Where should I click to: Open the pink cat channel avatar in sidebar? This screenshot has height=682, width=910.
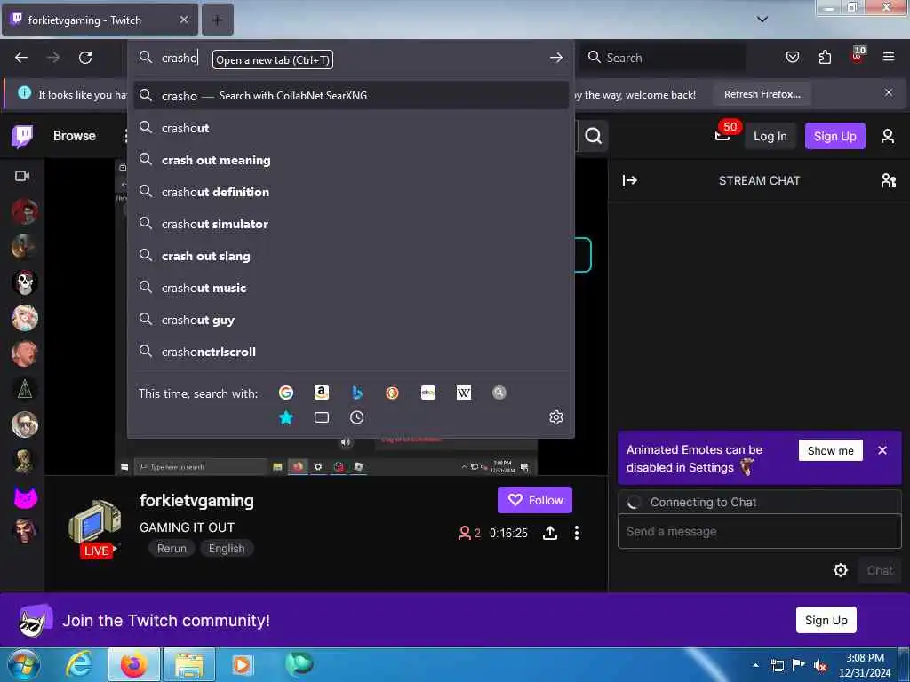25,497
